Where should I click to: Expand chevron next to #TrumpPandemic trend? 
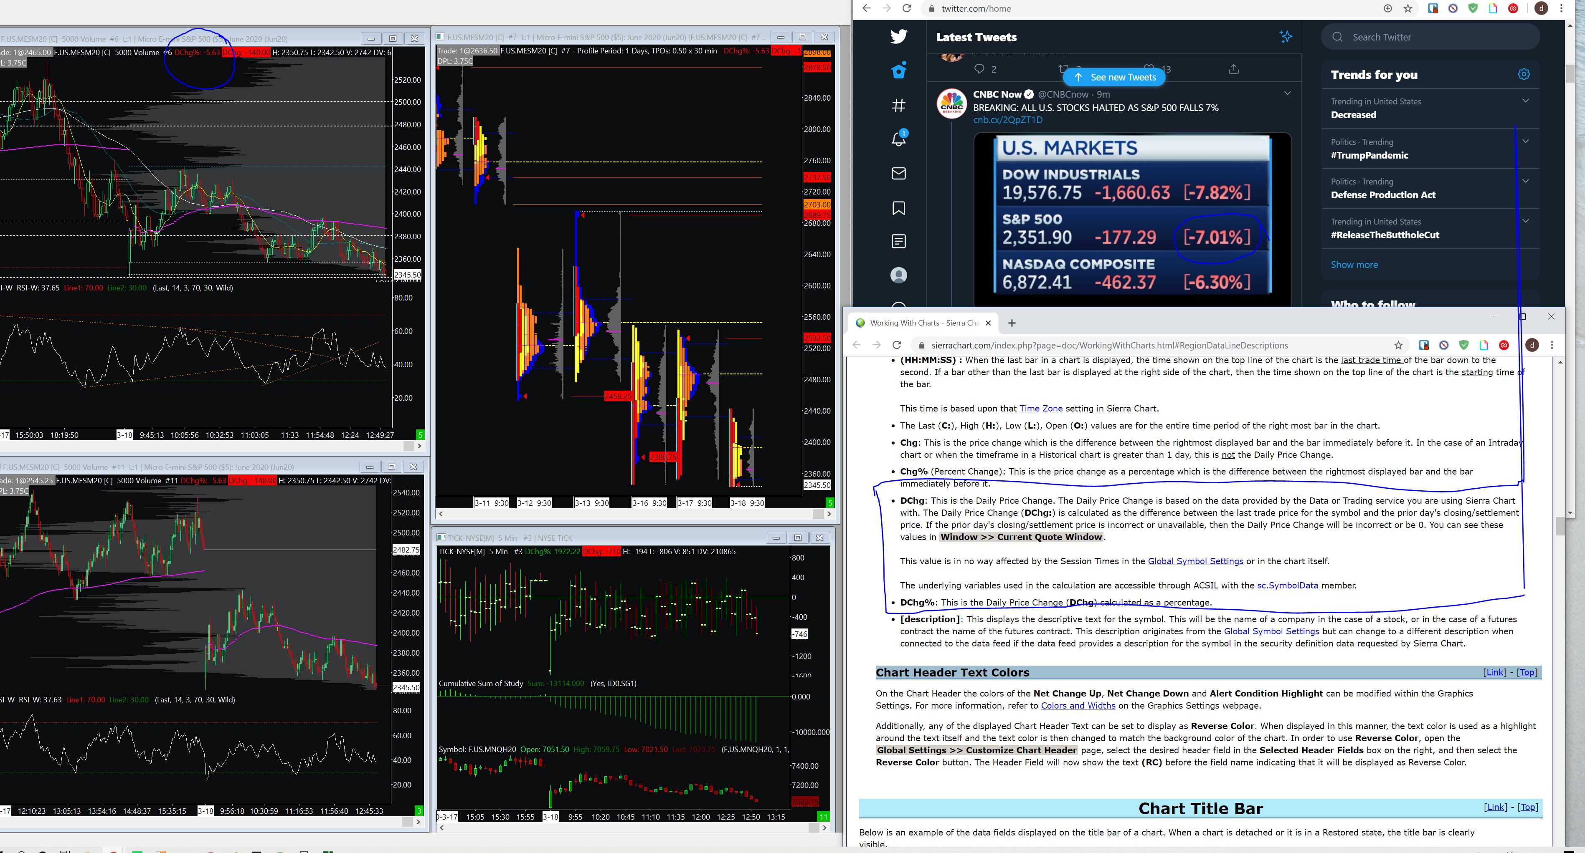coord(1525,141)
